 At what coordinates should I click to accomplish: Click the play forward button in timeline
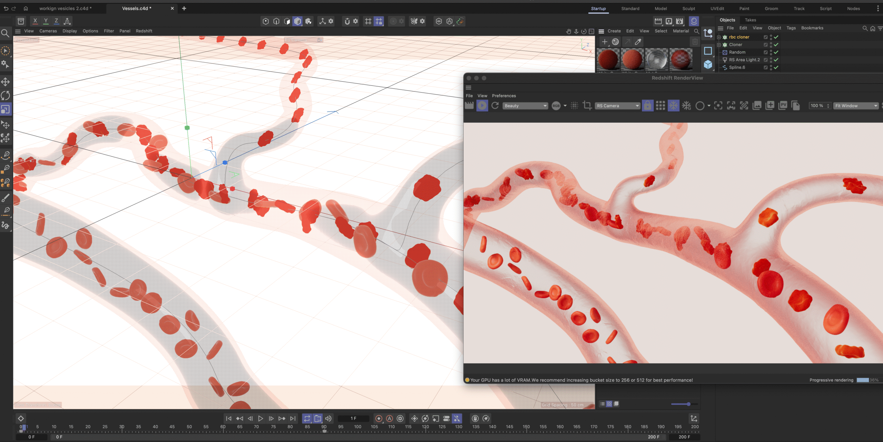point(260,419)
